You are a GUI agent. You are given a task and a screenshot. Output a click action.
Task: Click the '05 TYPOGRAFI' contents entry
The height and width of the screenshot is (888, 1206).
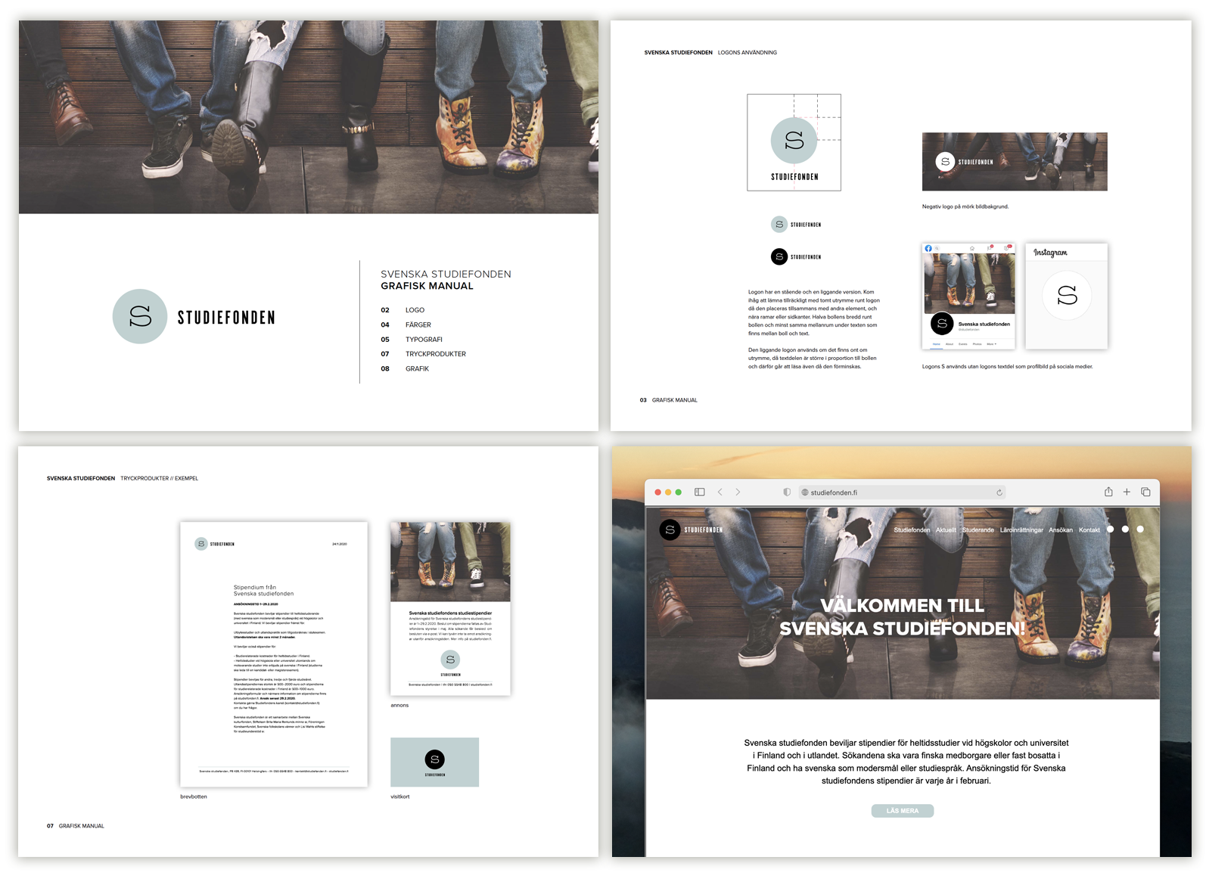(412, 340)
